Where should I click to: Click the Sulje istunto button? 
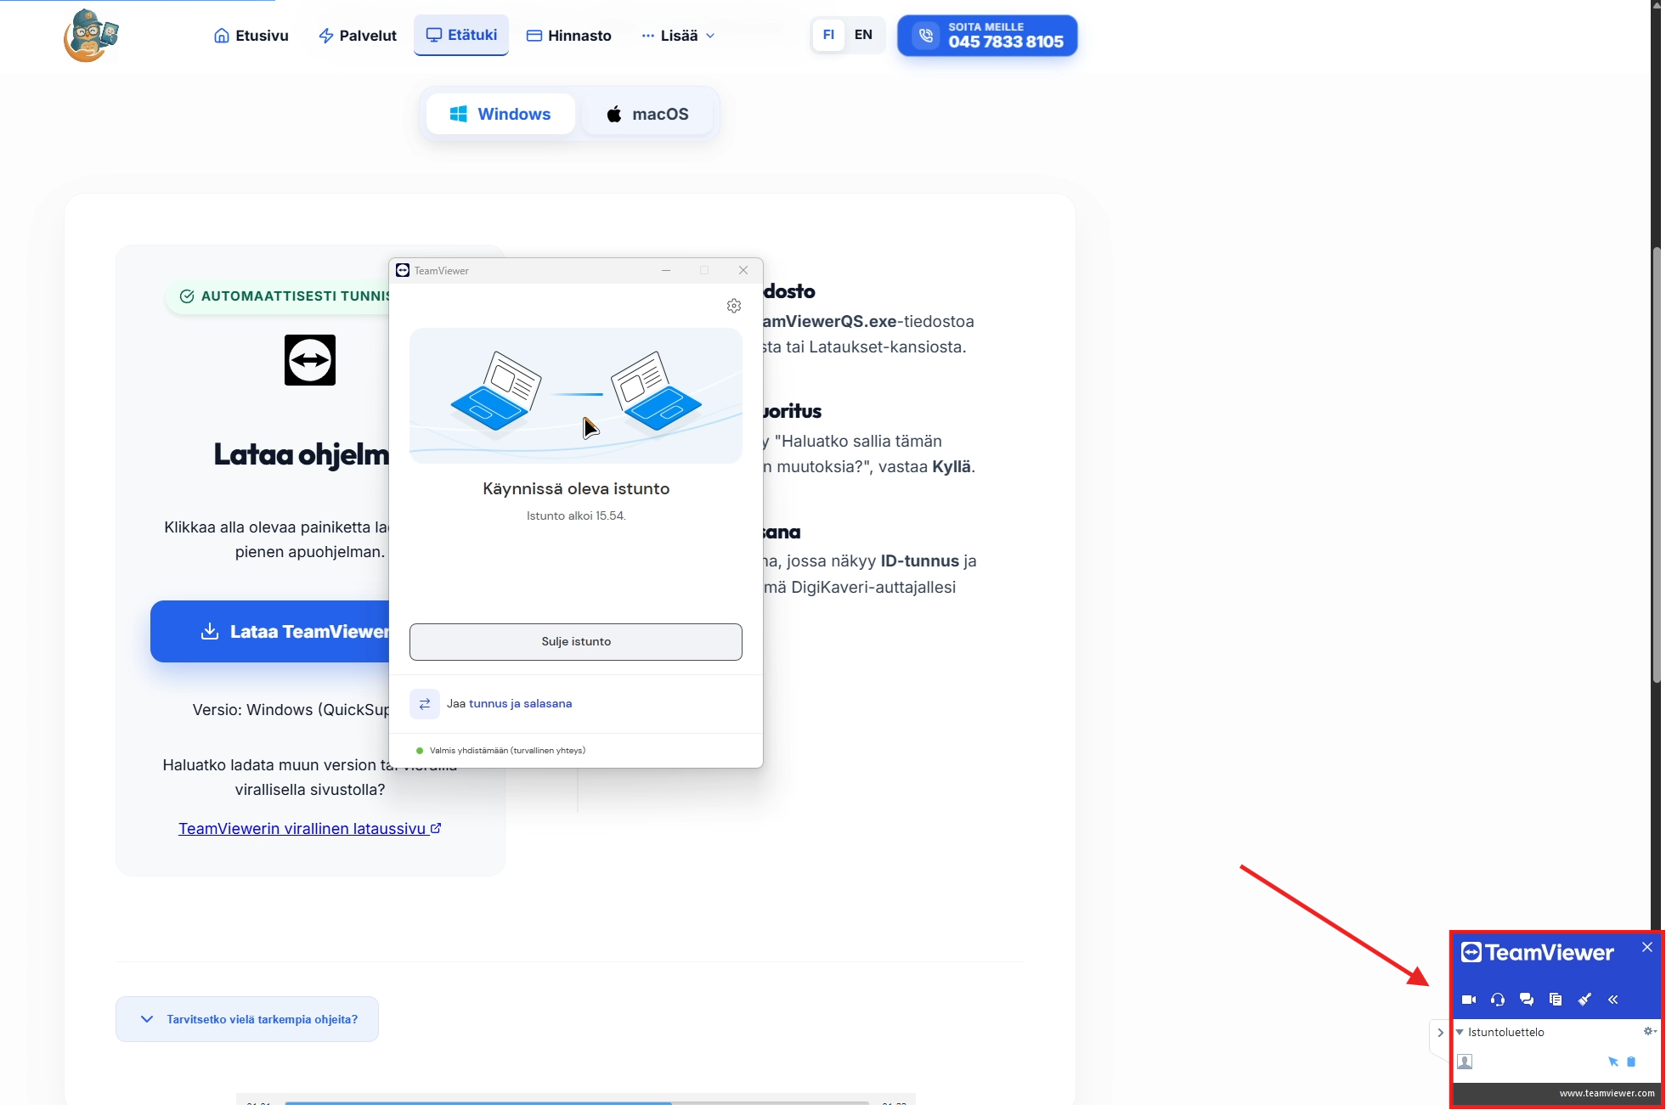click(576, 642)
